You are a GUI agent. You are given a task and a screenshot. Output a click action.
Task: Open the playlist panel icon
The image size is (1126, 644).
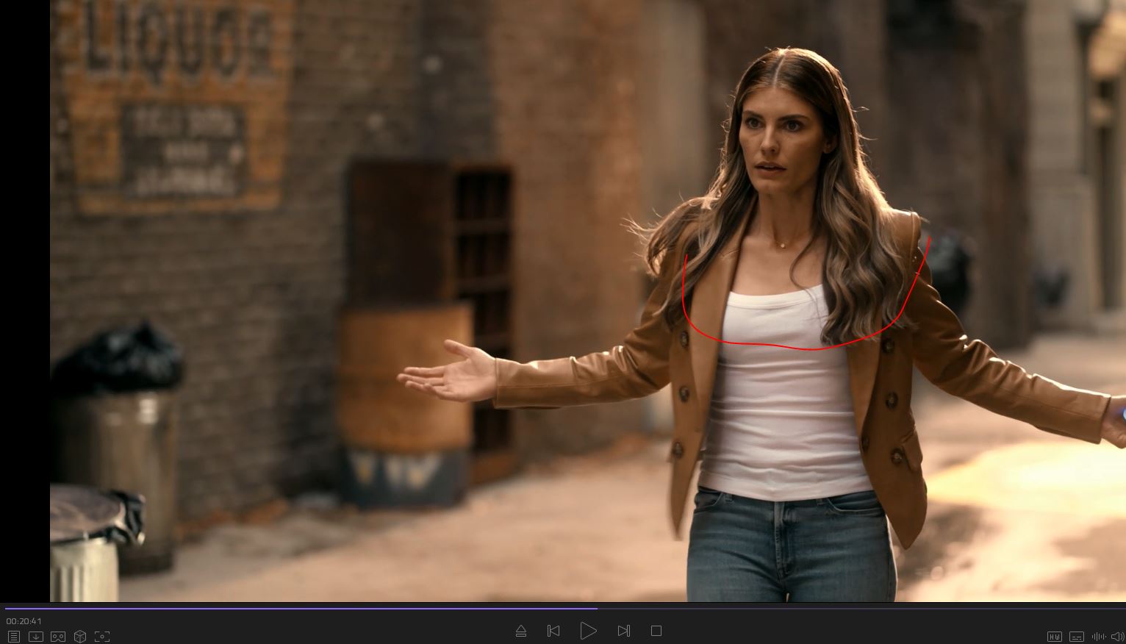click(13, 637)
